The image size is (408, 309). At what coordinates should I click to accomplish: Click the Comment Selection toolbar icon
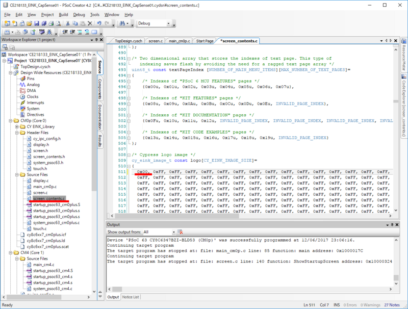point(80,32)
